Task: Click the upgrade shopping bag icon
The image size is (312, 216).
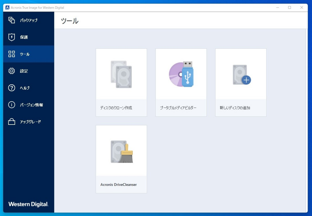Action: coord(12,121)
